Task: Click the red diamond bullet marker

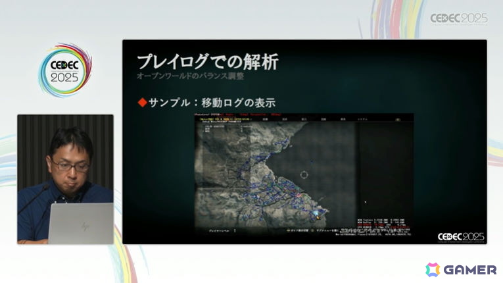Action: click(x=142, y=103)
